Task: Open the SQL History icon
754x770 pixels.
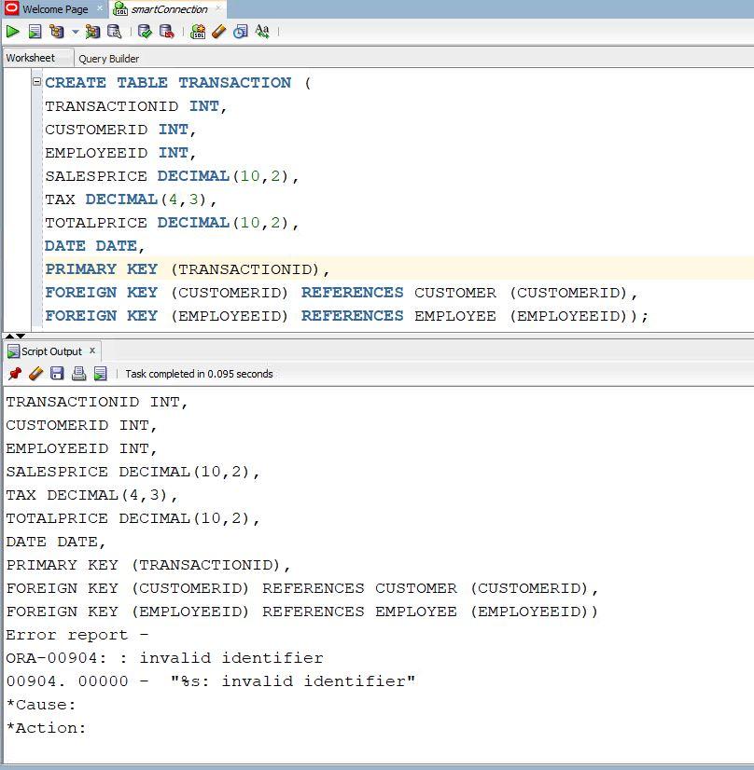Action: [241, 32]
